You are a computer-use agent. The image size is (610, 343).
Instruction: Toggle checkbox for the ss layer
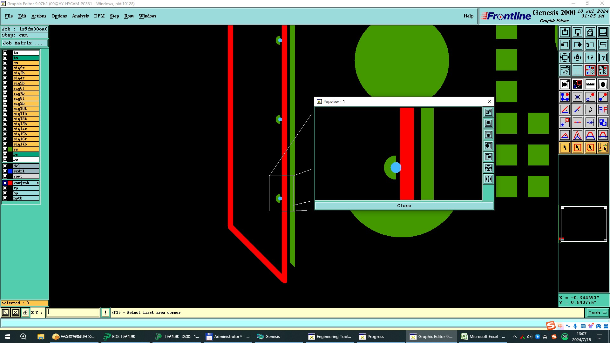tap(5, 149)
